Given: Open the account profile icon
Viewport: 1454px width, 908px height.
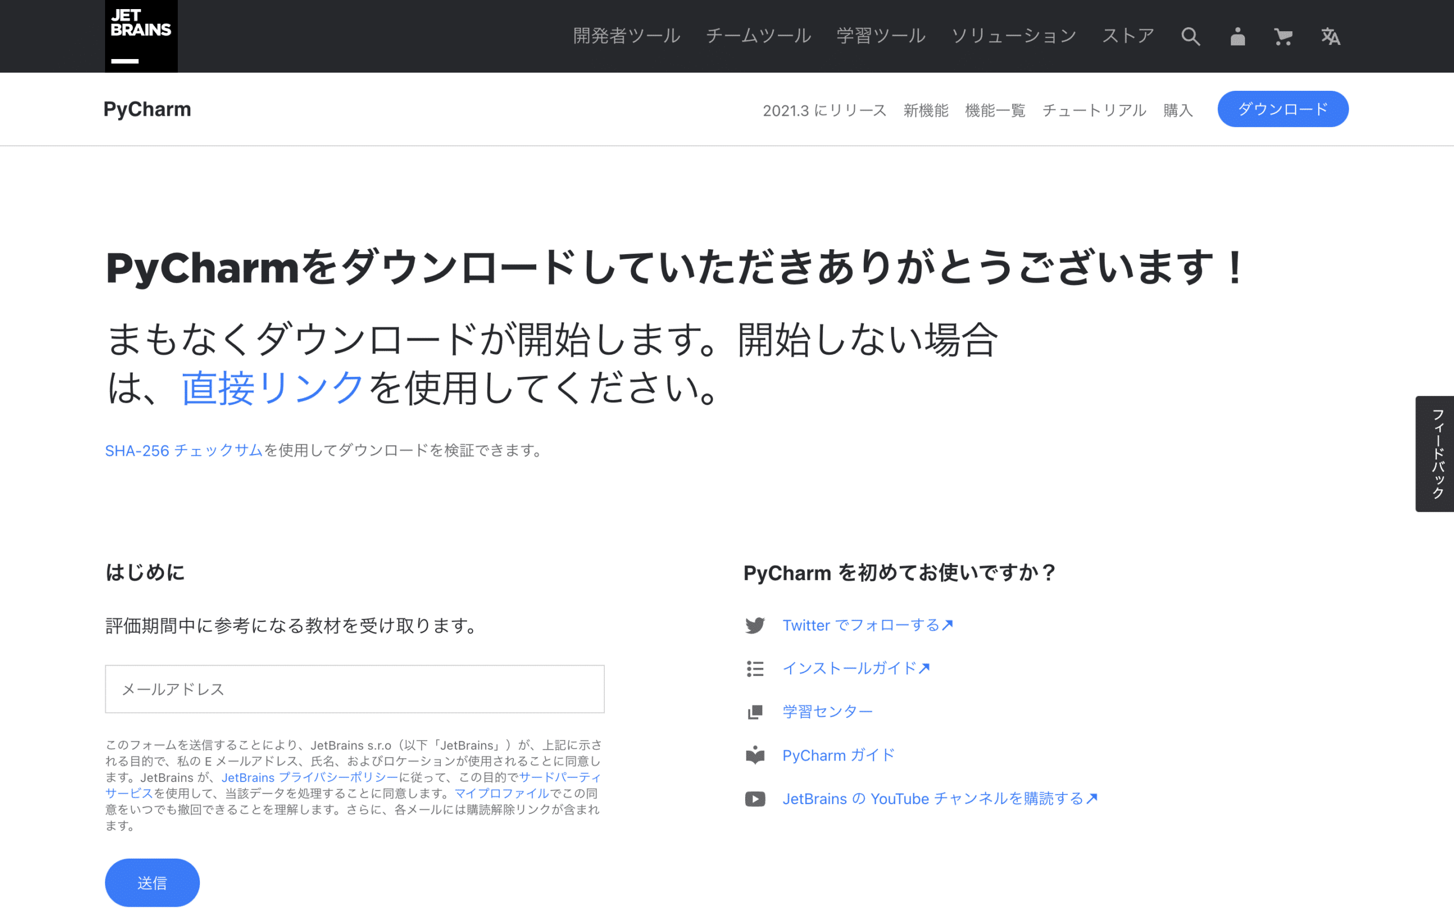Looking at the screenshot, I should tap(1238, 37).
